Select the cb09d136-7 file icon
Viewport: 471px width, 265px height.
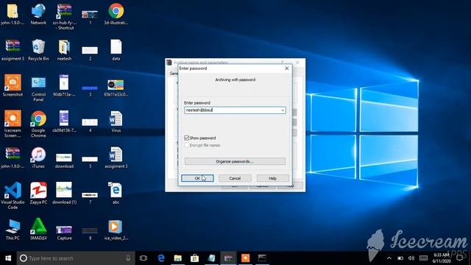pyautogui.click(x=64, y=121)
